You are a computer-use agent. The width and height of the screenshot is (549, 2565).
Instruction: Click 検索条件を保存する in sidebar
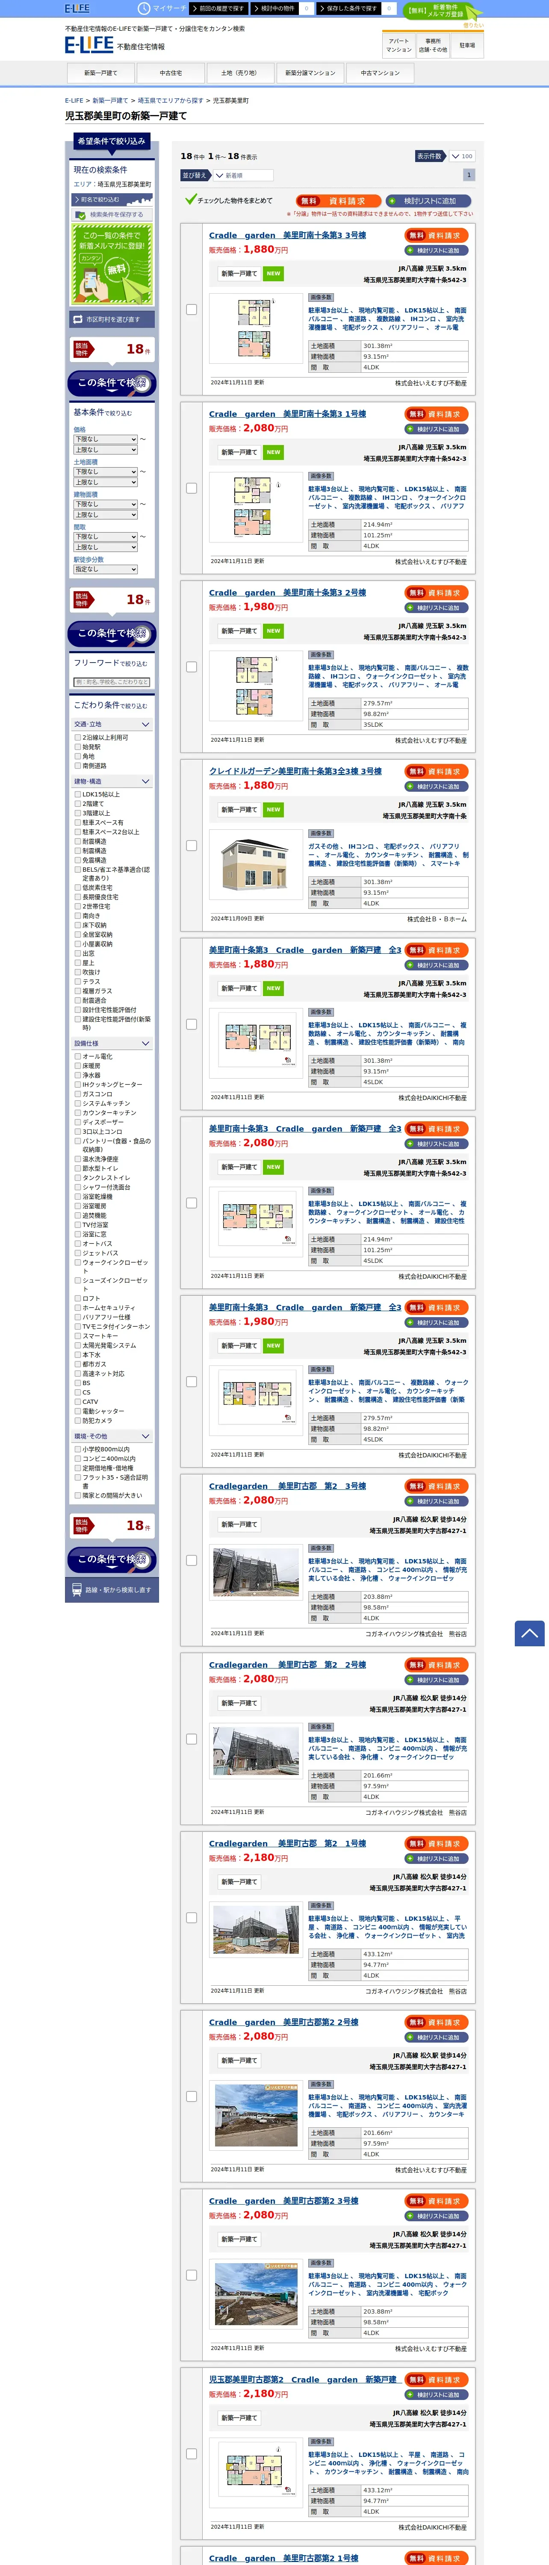[112, 214]
